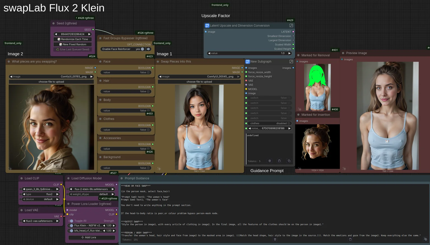Viewport: 430px width, 245px height.
Task: Click the clipboard icon under Prompt Guidance text
Action: coord(350,239)
